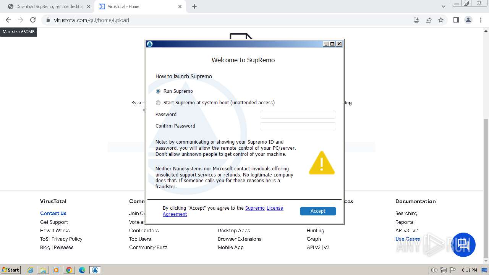Image resolution: width=489 pixels, height=275 pixels.
Task: Switch to the VirusTotal - Home tab
Action: 139,6
